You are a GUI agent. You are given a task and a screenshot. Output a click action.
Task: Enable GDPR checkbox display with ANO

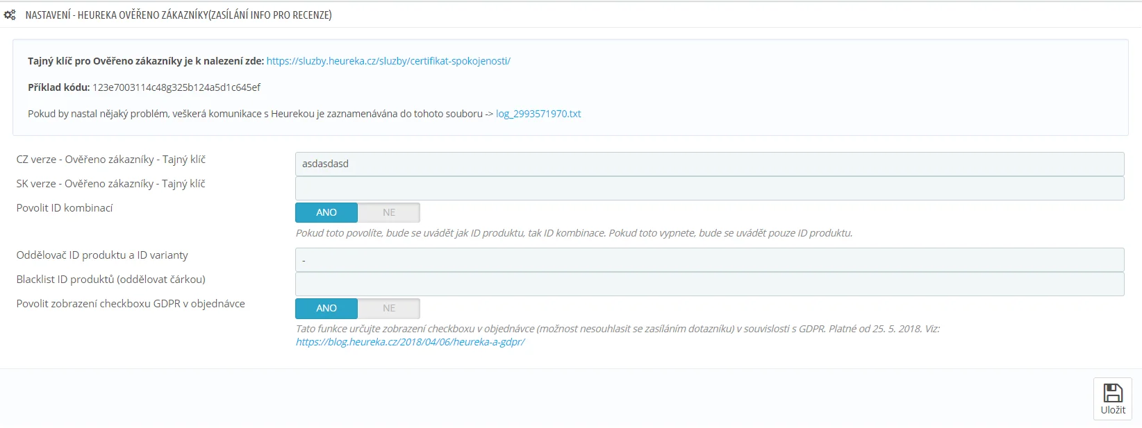coord(326,309)
